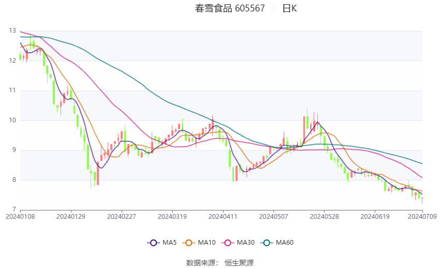Click the 20240411 date axis label
Screen dimensions: 440x268
223,217
